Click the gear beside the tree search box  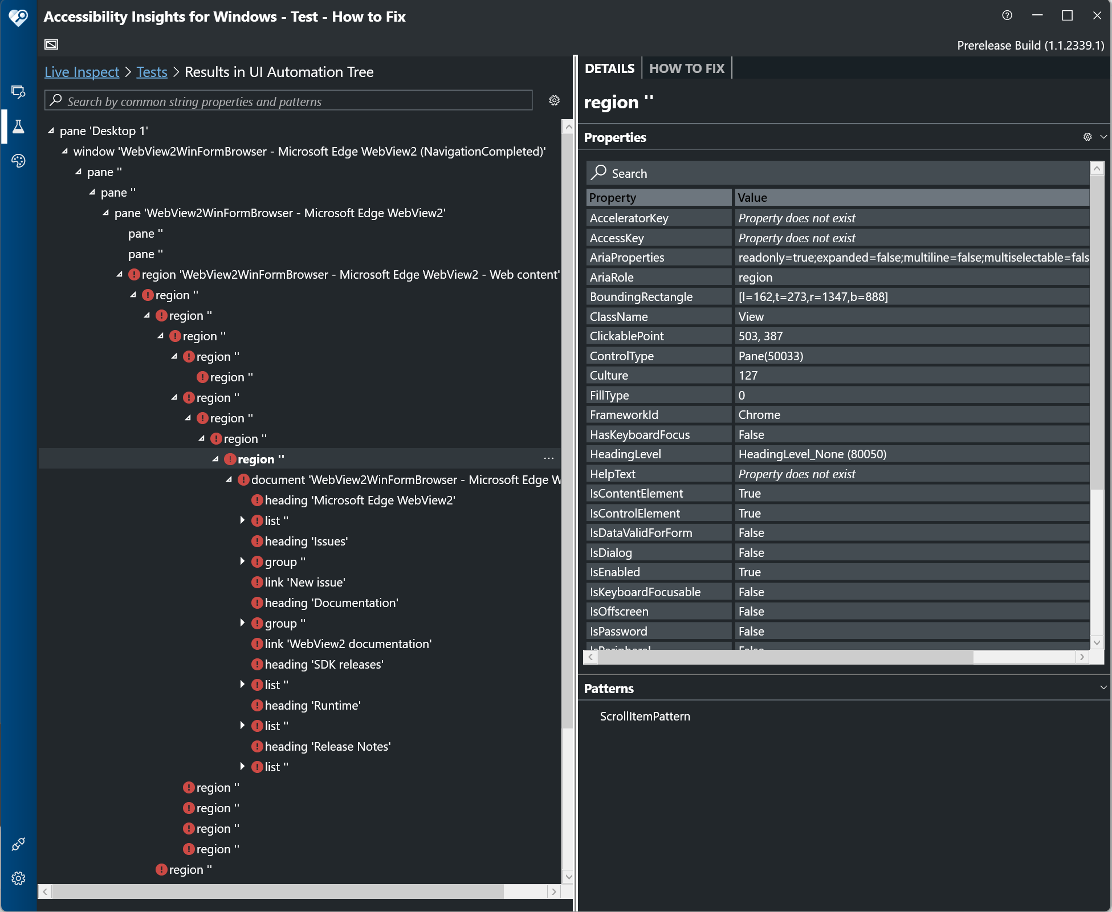point(554,101)
